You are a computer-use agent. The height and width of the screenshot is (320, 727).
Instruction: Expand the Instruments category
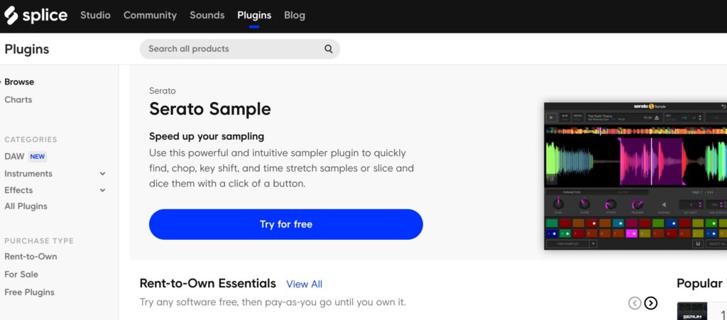[103, 174]
